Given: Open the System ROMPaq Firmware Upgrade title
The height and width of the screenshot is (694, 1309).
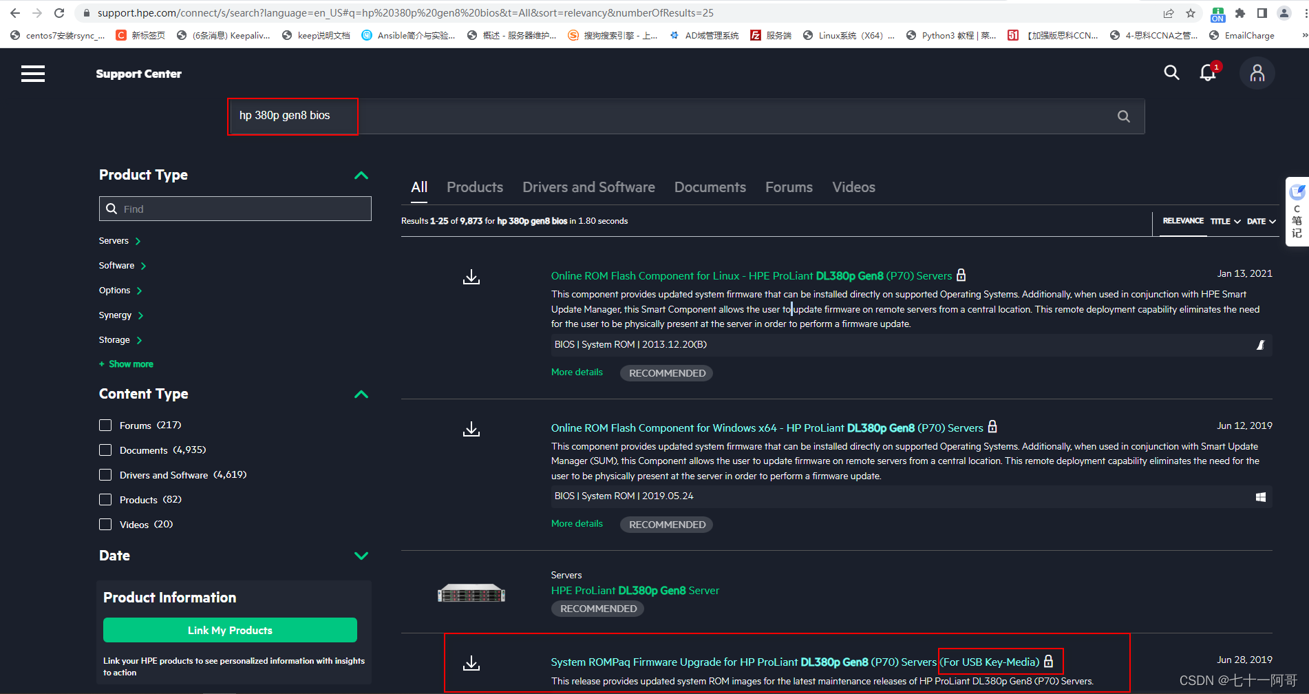Looking at the screenshot, I should [x=795, y=662].
